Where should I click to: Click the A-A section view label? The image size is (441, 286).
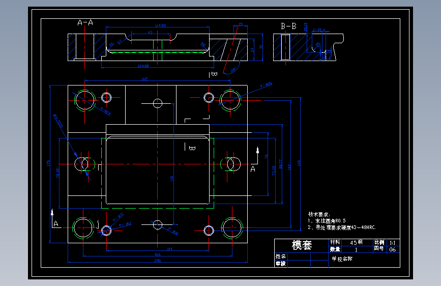(x=85, y=22)
